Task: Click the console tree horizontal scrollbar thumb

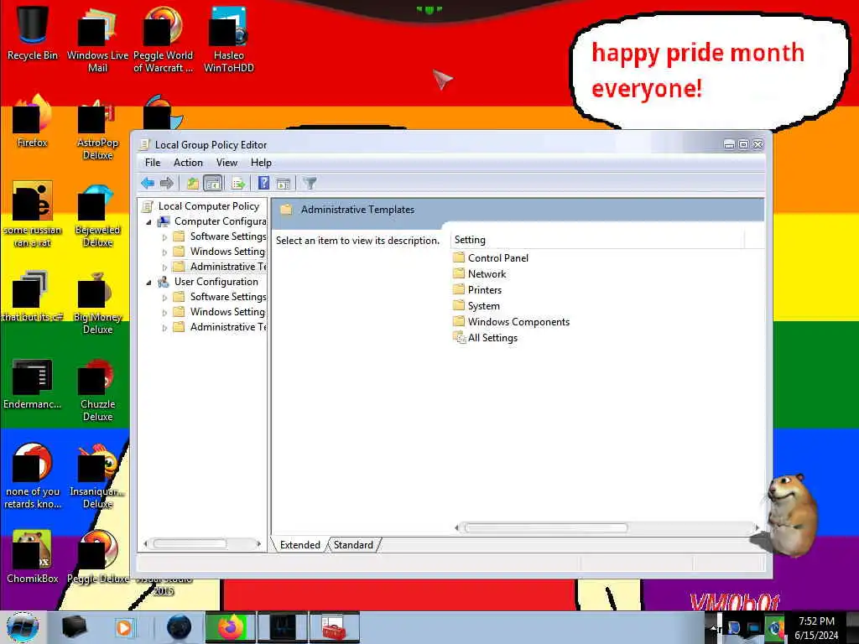Action: pos(190,543)
